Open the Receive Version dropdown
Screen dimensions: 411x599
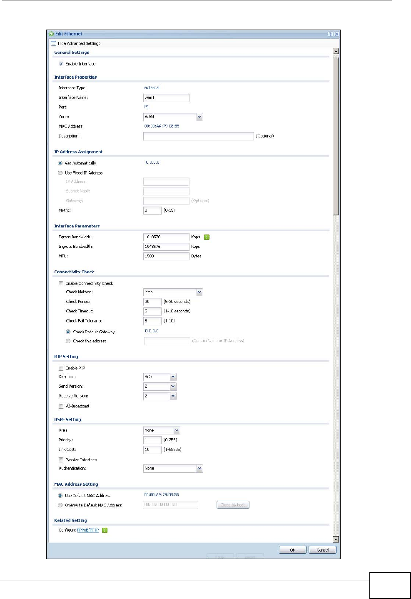(x=159, y=396)
